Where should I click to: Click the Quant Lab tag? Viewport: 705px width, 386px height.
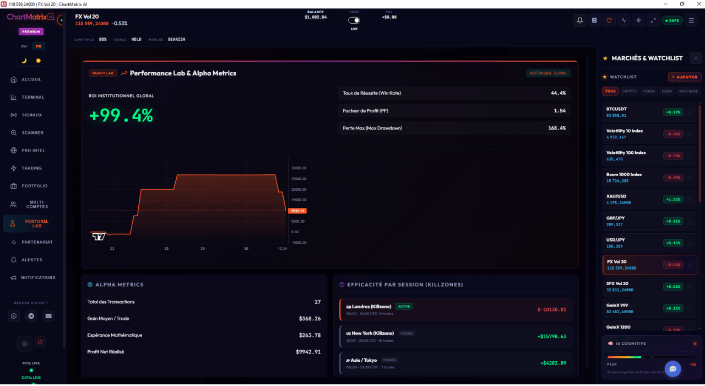point(103,73)
